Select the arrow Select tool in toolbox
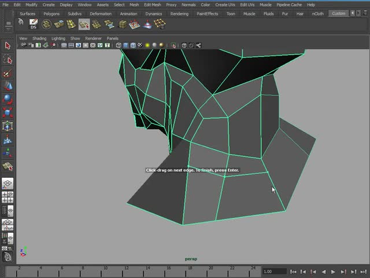Image resolution: width=370 pixels, height=278 pixels. 8,46
